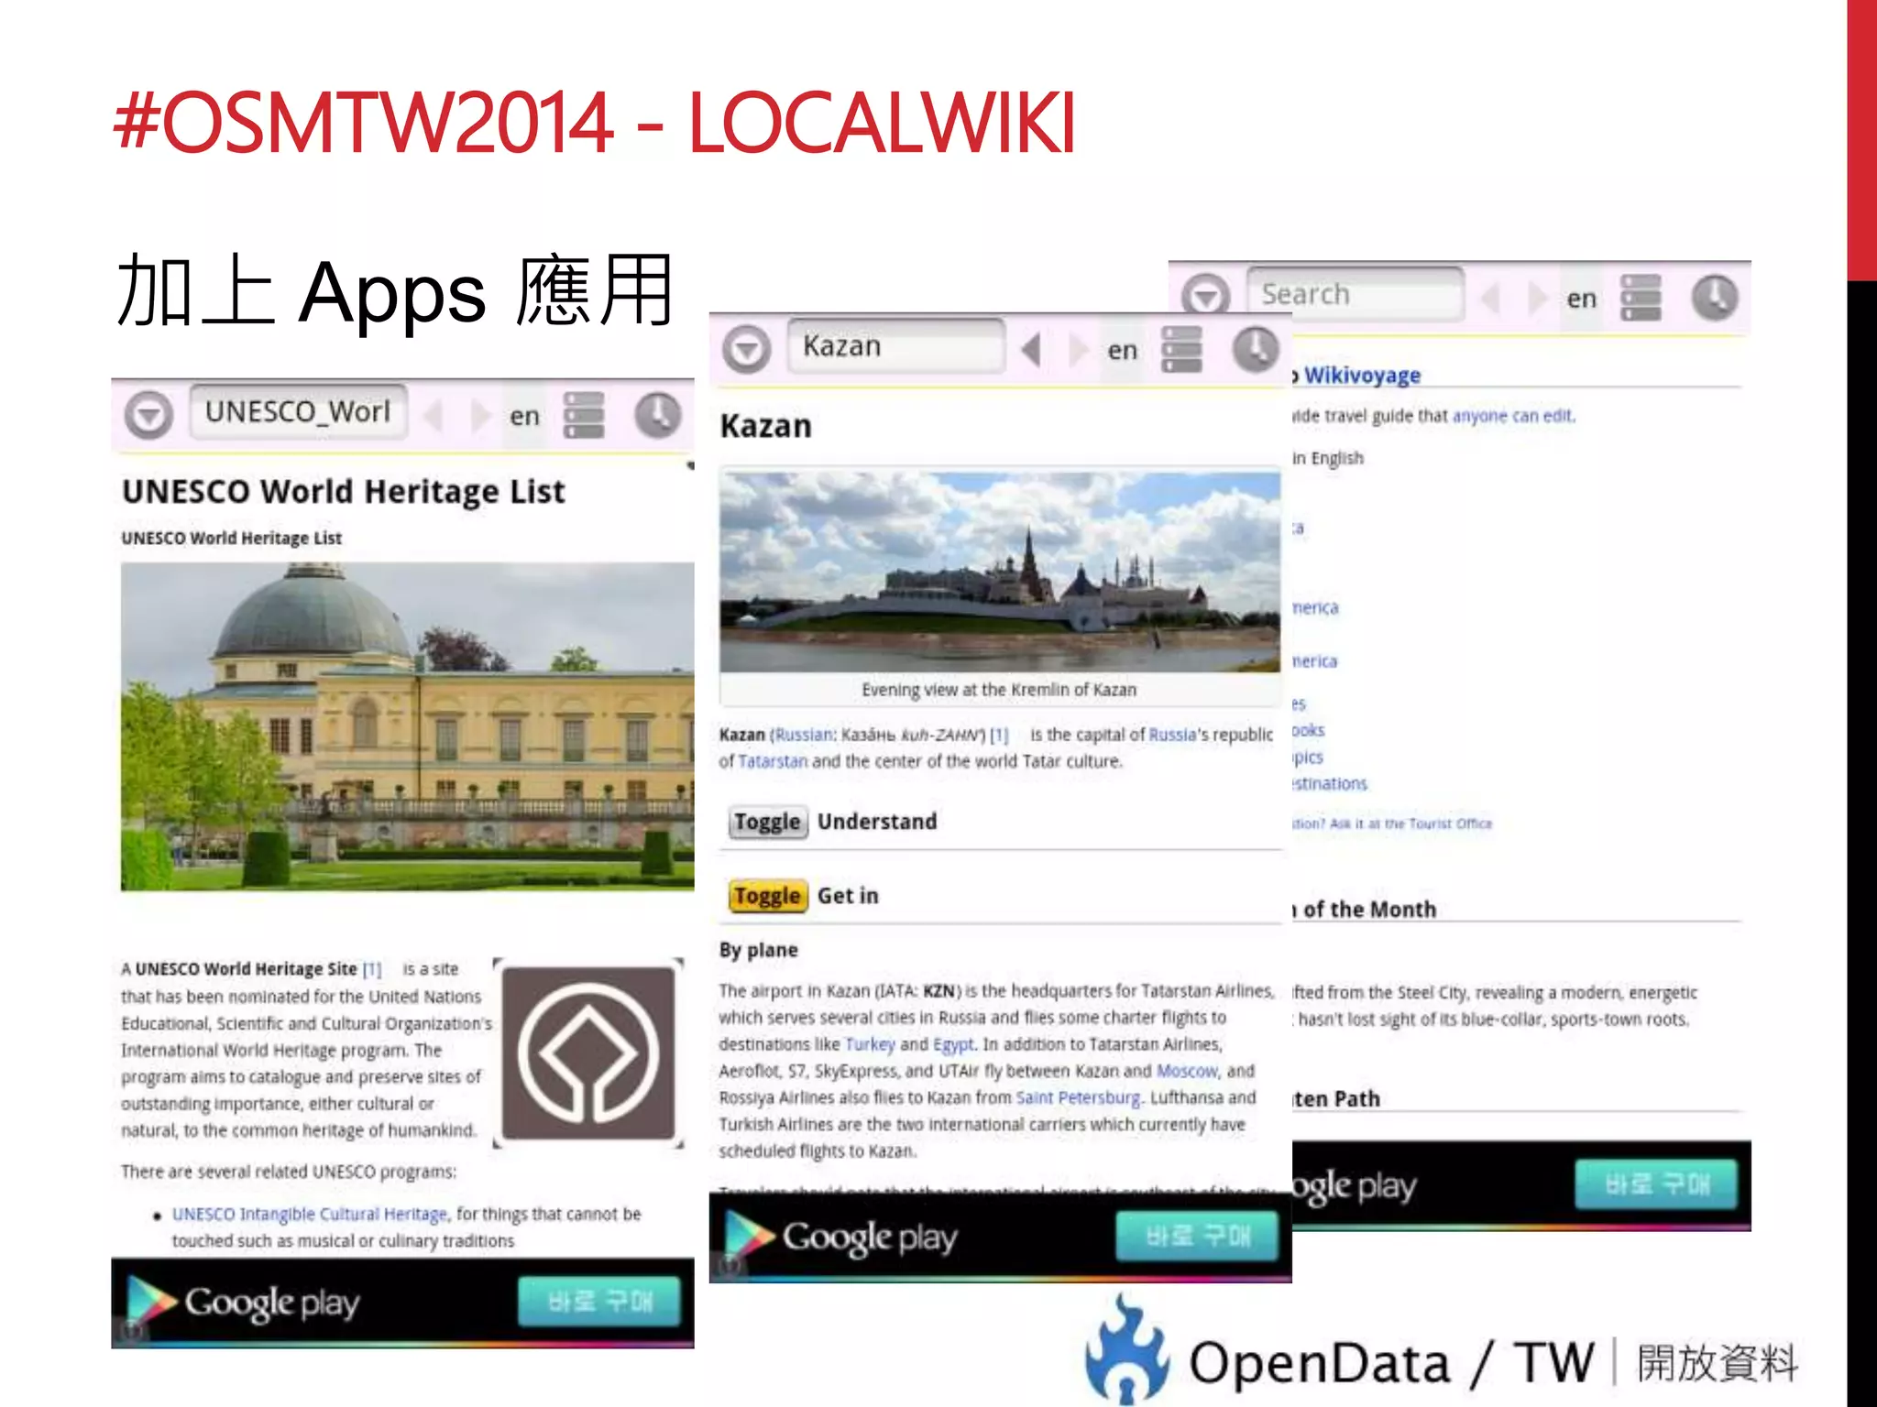Follow the Saint Petersburg link
1877x1407 pixels.
(x=1079, y=1097)
